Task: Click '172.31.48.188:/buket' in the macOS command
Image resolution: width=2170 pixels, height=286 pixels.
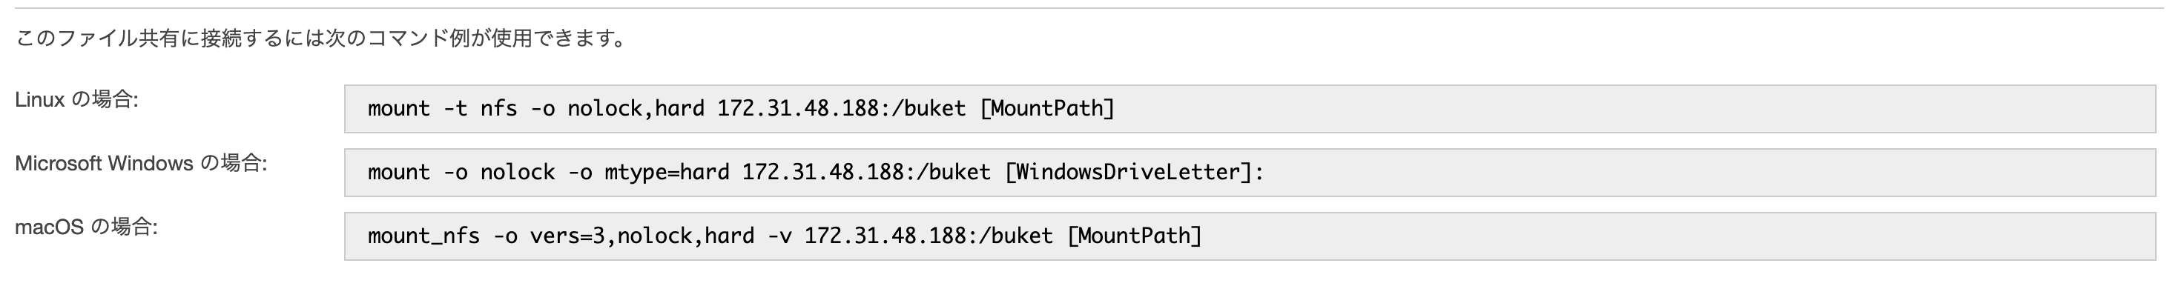Action: (929, 236)
